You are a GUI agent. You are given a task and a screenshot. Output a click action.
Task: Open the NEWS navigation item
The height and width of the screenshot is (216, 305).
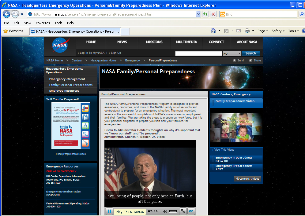click(122, 42)
